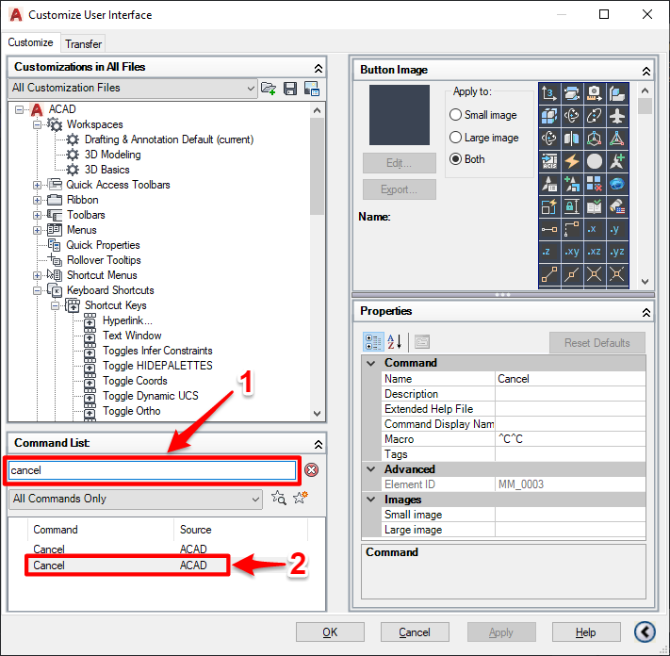Pick the padlock dimension button image
This screenshot has width=670, height=656.
[572, 206]
